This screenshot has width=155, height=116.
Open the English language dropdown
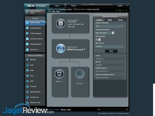[x=120, y=6]
